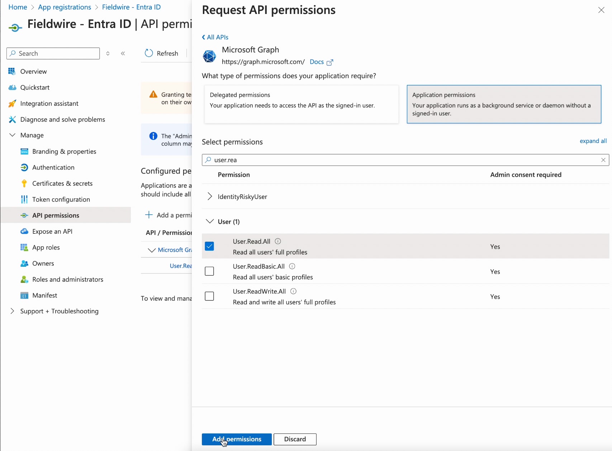This screenshot has height=451, width=612.
Task: Open the Diagnose and solve problems icon
Action: coord(12,119)
